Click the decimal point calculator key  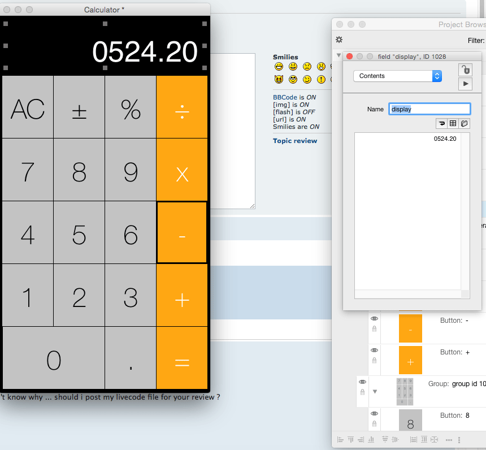coord(131,358)
